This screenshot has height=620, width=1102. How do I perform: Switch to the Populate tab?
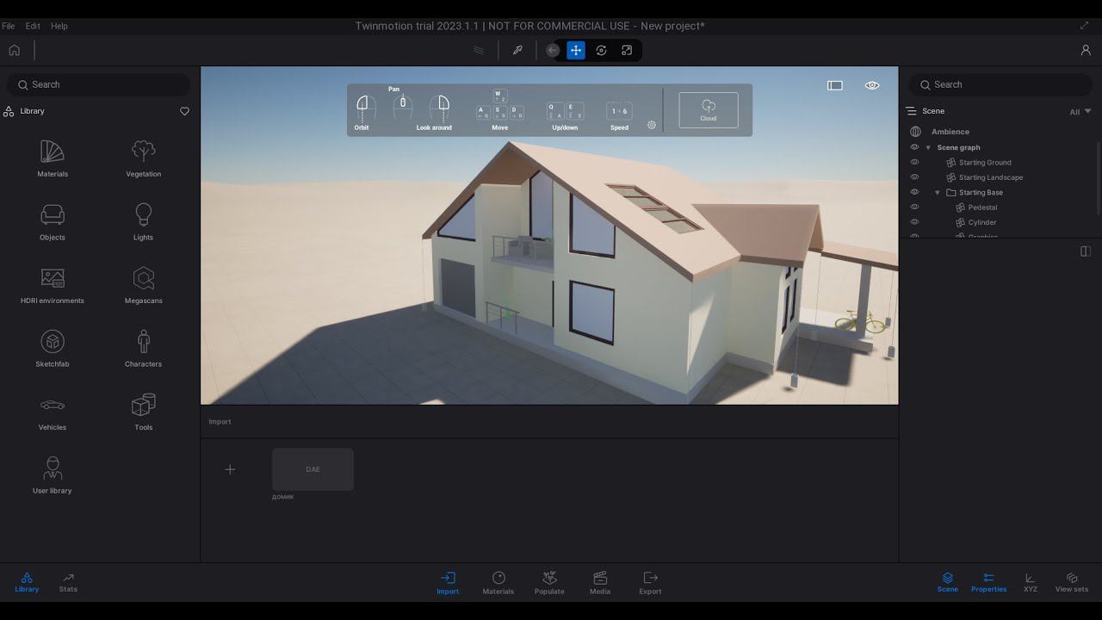tap(549, 583)
